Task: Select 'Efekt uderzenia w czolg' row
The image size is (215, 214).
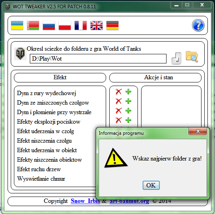Action: [x=45, y=131]
